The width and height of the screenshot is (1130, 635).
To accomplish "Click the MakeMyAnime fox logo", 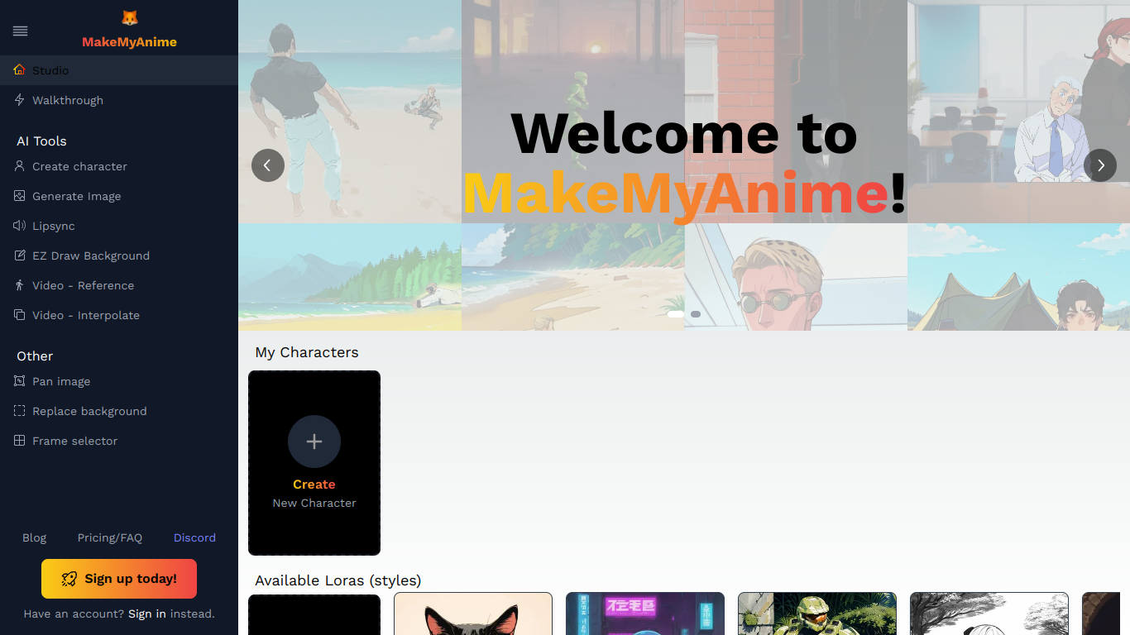I will point(129,17).
